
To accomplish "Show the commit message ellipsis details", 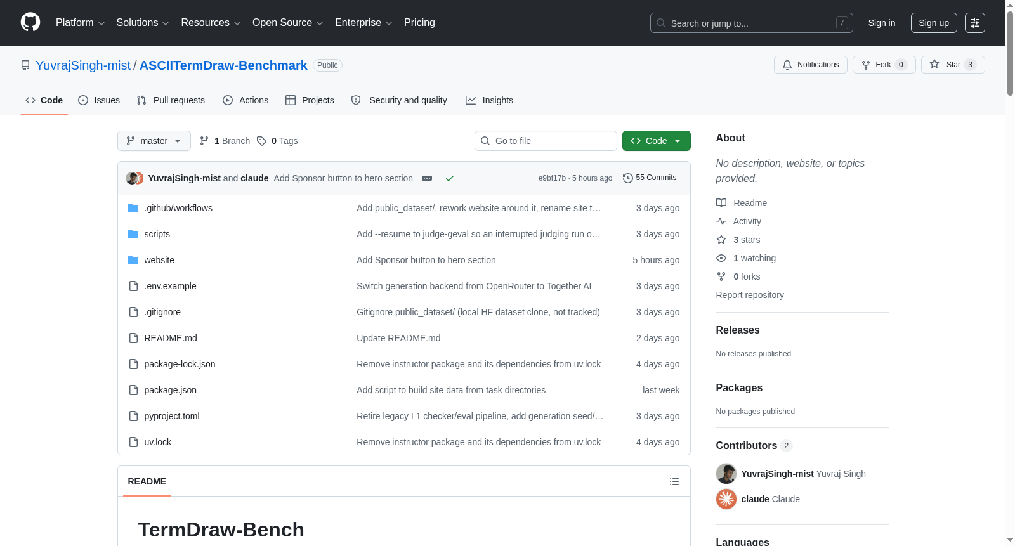I will 427,178.
